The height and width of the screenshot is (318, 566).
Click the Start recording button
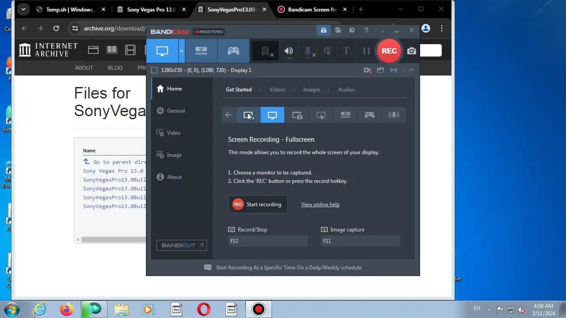pos(258,204)
